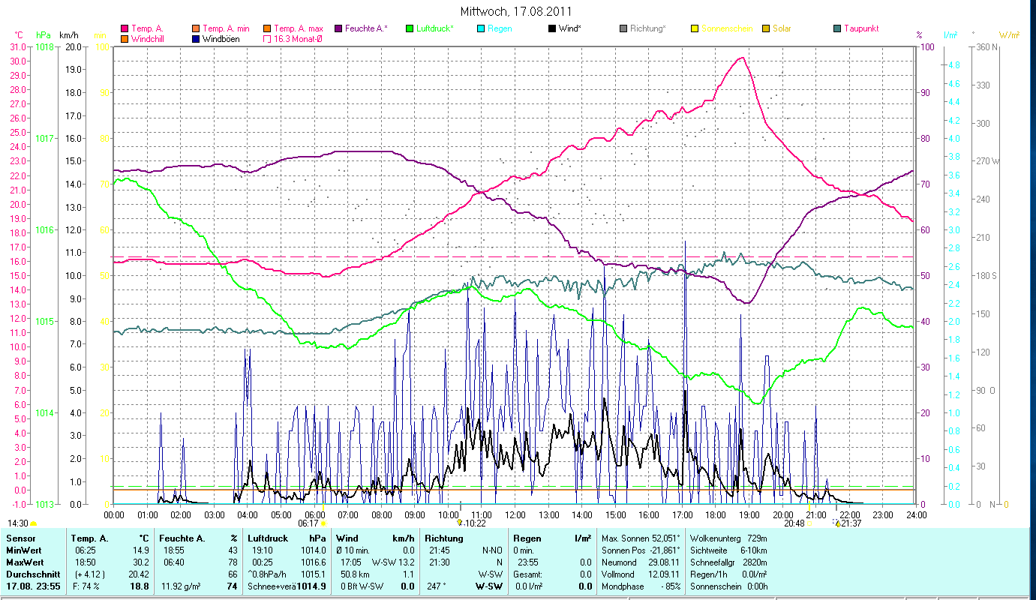Viewport: 1036px width, 600px height.
Task: Click the black Wind legend swatch
Action: click(552, 28)
